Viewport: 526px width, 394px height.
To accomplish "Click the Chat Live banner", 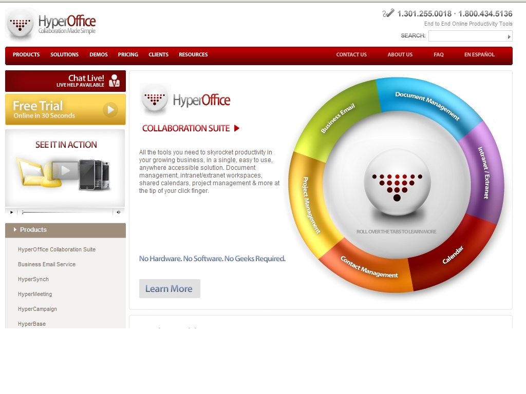I will tap(65, 81).
